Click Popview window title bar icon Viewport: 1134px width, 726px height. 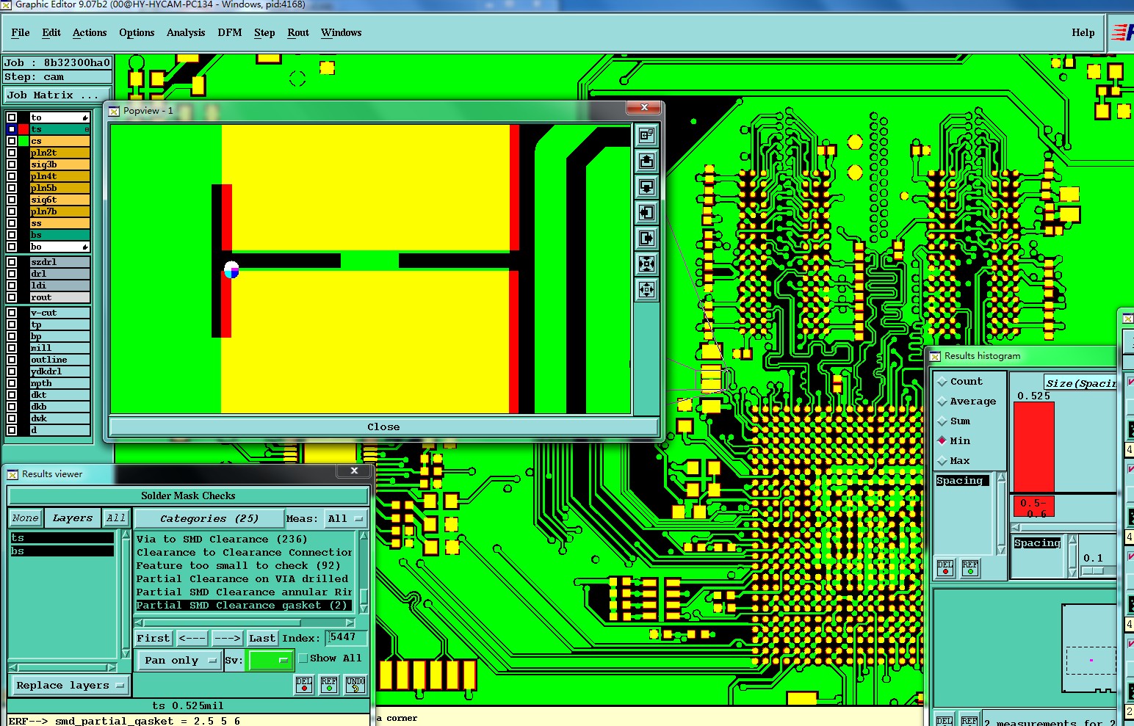(114, 111)
